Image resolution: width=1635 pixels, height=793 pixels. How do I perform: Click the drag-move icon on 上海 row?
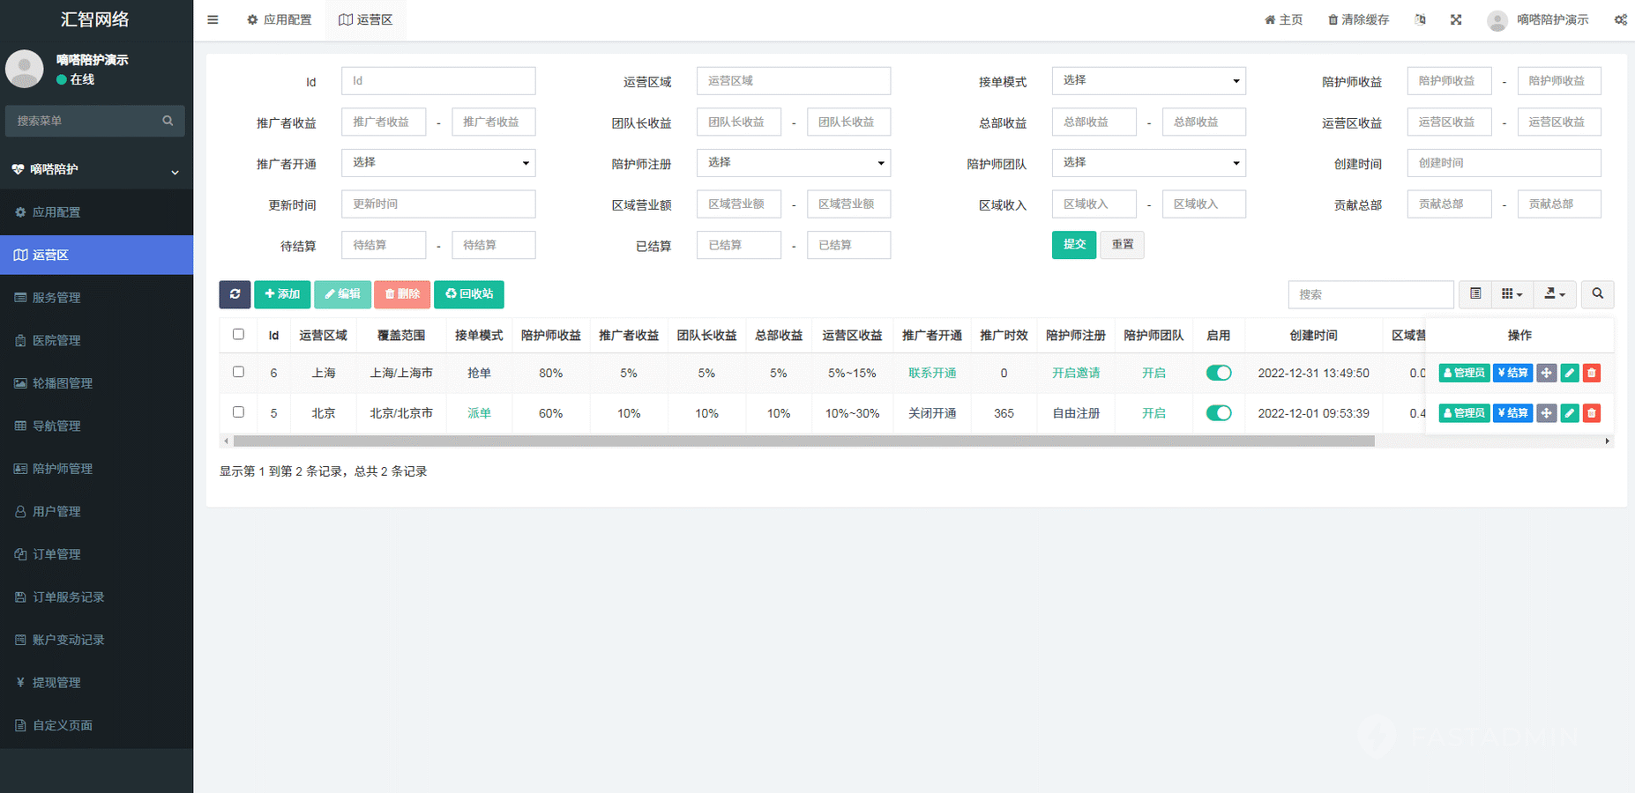[x=1546, y=374]
